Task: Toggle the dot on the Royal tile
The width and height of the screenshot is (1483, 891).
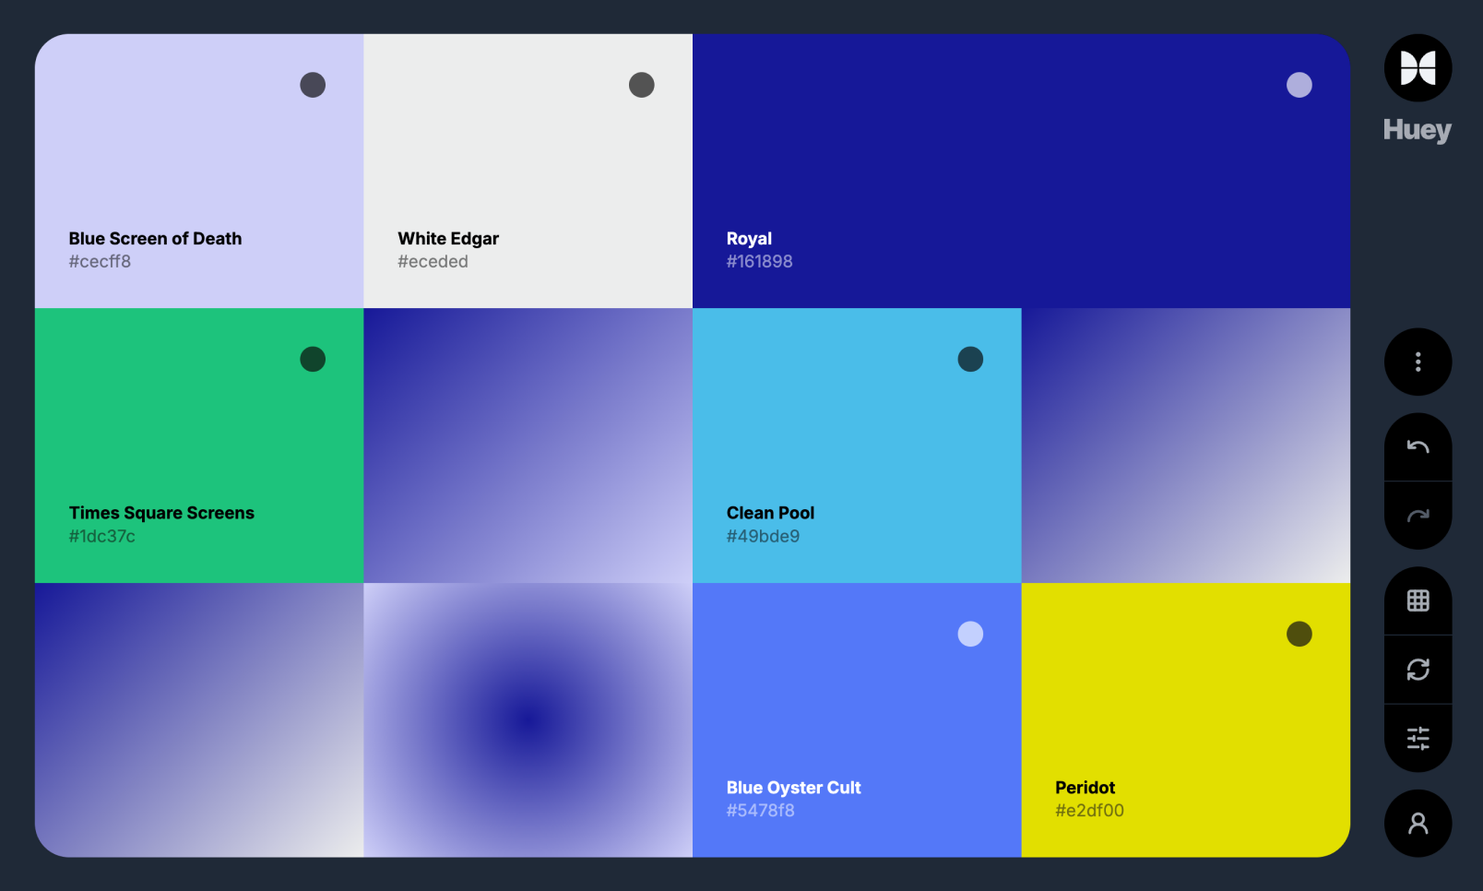Action: [1299, 85]
